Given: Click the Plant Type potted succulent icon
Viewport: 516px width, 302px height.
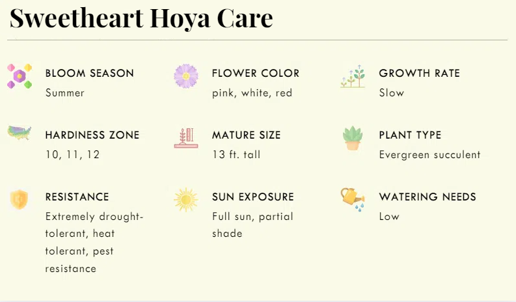Looking at the screenshot, I should [x=353, y=138].
